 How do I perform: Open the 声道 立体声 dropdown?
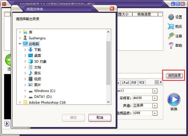tap(155, 106)
